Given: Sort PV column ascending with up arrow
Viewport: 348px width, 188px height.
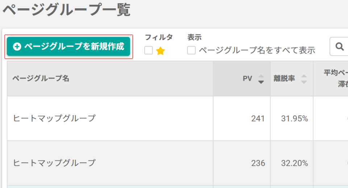Looking at the screenshot, I should click(x=261, y=76).
